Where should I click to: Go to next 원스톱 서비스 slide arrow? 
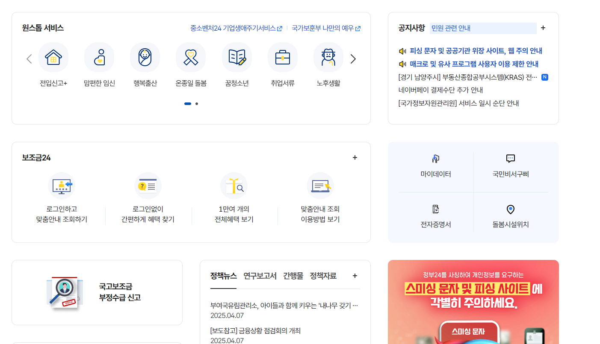tap(353, 59)
